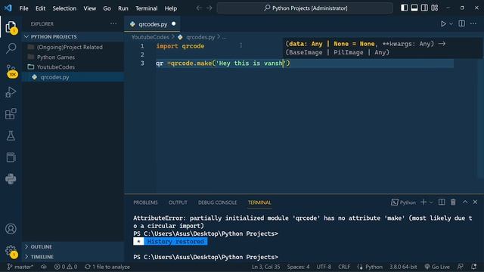
Task: Switch to the TERMINAL panel tab
Action: (x=259, y=202)
